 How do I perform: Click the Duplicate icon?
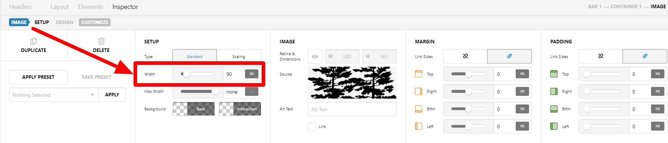(34, 41)
